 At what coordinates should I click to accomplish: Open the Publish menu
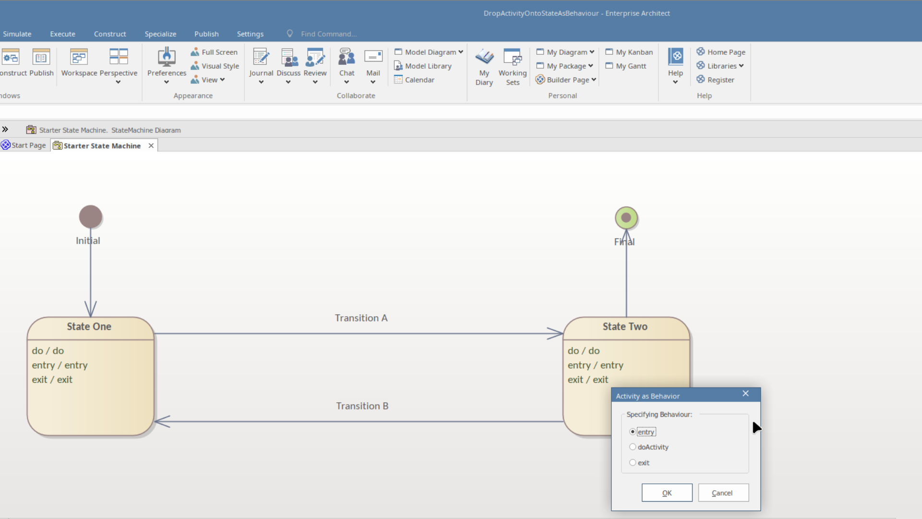point(206,34)
